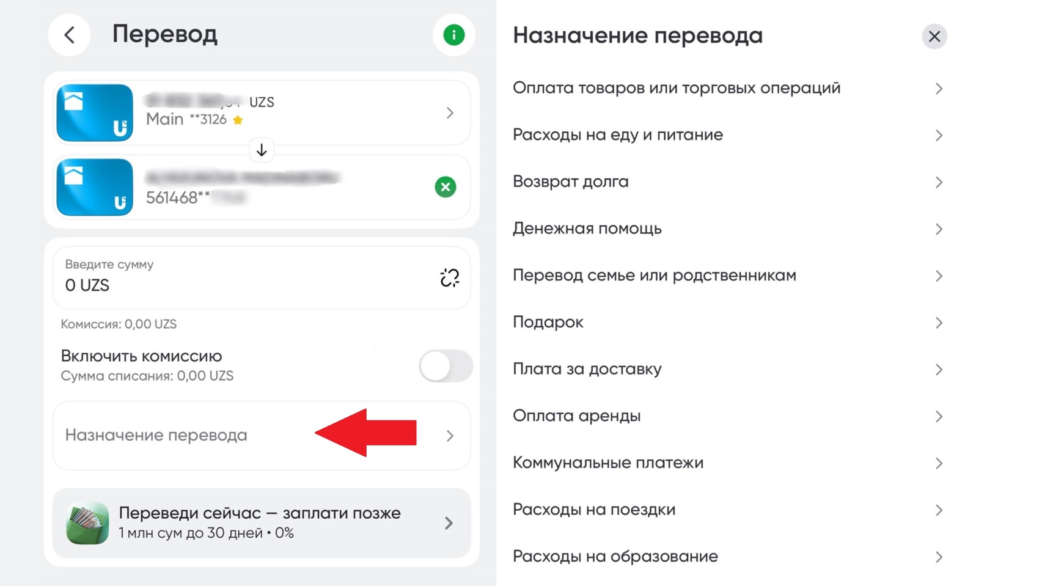Screen dimensions: 1042x586
Task: Tap the back arrow icon
Action: (69, 35)
